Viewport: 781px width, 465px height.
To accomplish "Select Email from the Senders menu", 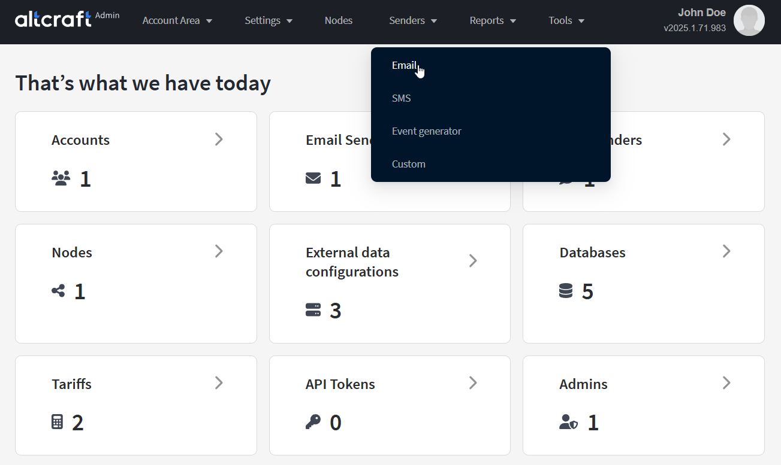I will 404,65.
